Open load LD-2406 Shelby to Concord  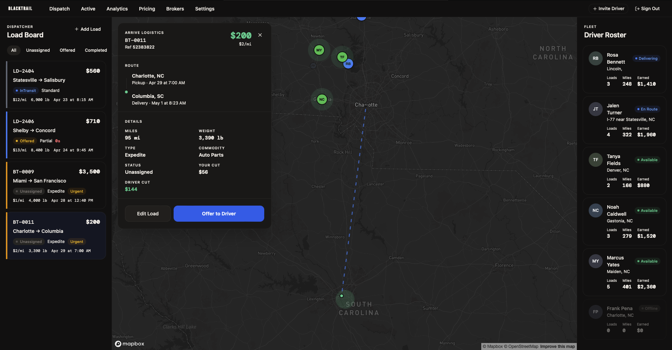(56, 135)
